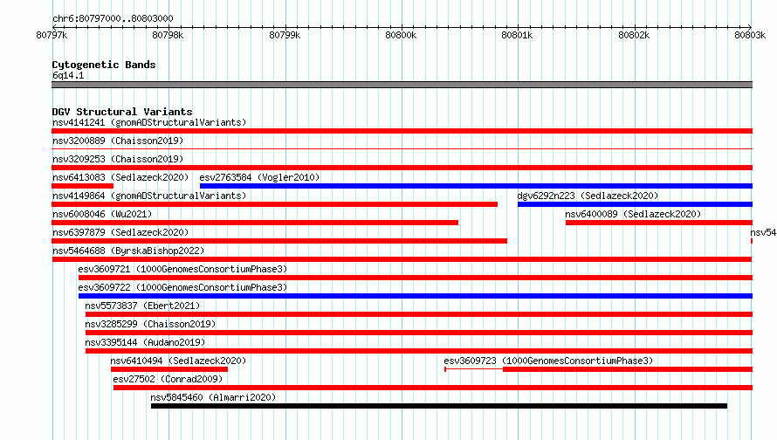This screenshot has width=777, height=440.
Task: Click nsv5573837 (Ebert2021) label
Action: [x=142, y=306]
